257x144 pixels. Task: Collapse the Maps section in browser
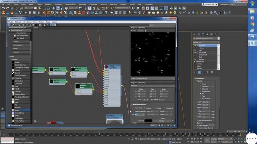point(9,56)
